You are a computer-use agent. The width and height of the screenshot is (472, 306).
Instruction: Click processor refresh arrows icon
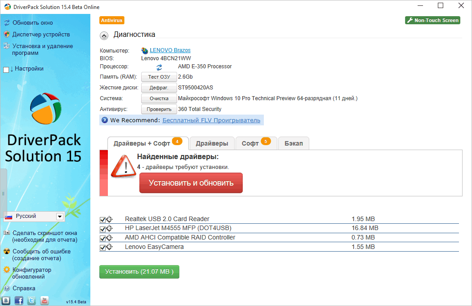point(159,67)
